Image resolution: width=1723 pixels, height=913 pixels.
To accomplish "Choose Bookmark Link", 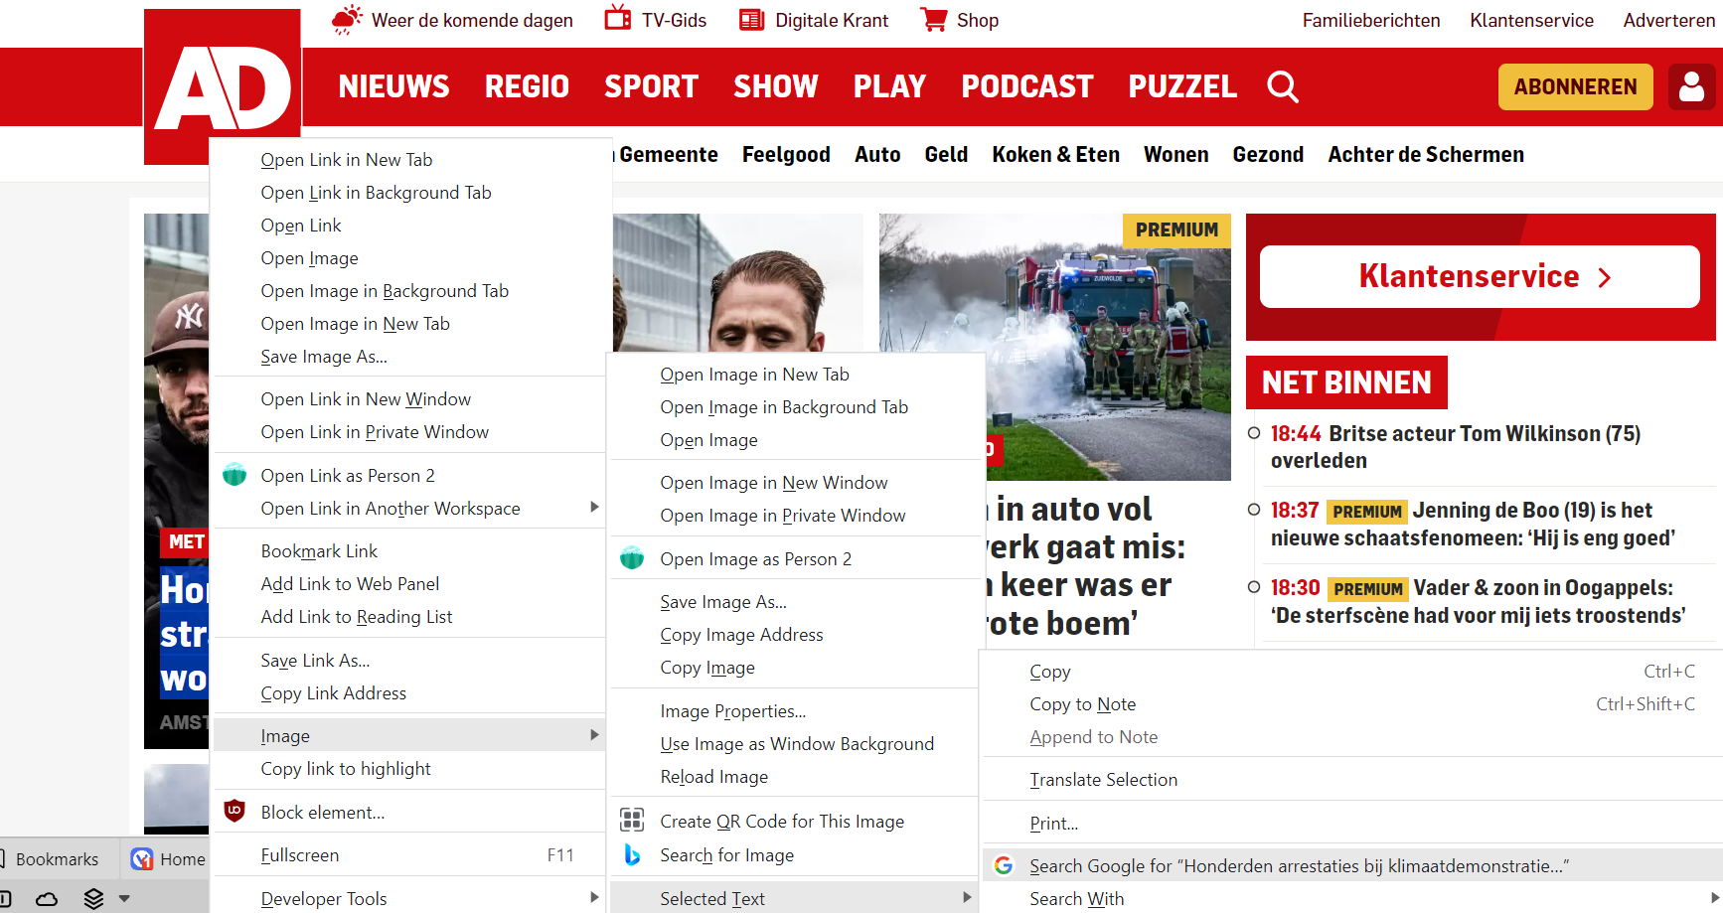I will coord(409,550).
